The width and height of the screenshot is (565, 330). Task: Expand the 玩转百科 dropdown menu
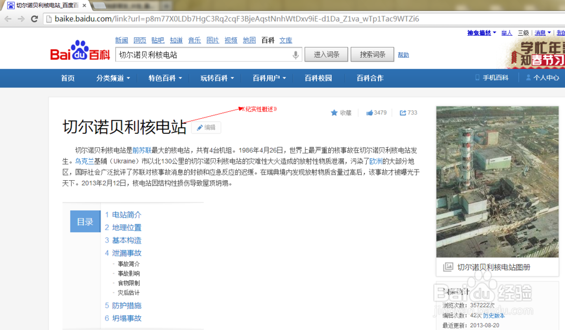218,78
